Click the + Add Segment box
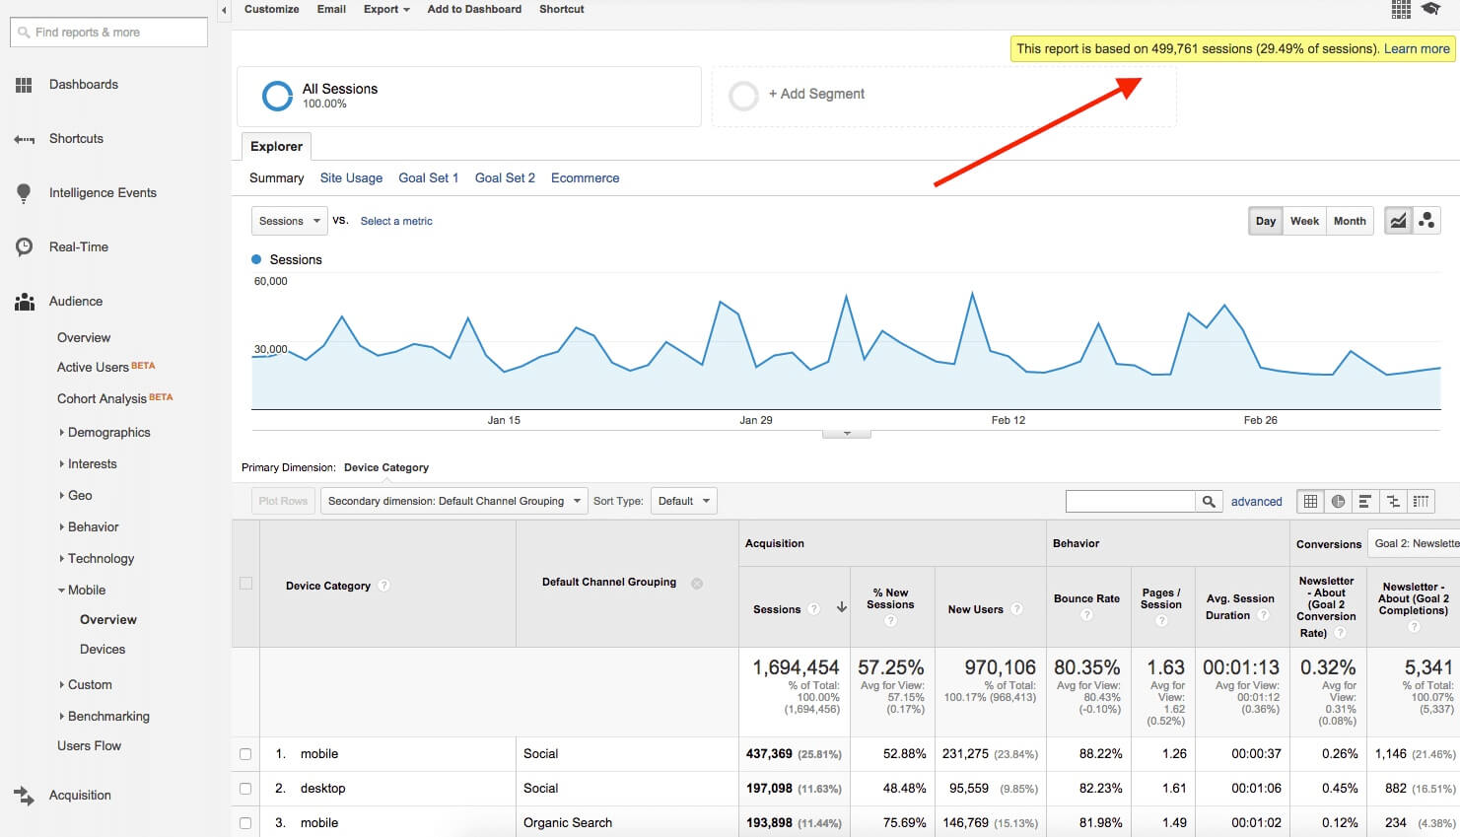Screen dimensions: 1460x837 (x=943, y=96)
